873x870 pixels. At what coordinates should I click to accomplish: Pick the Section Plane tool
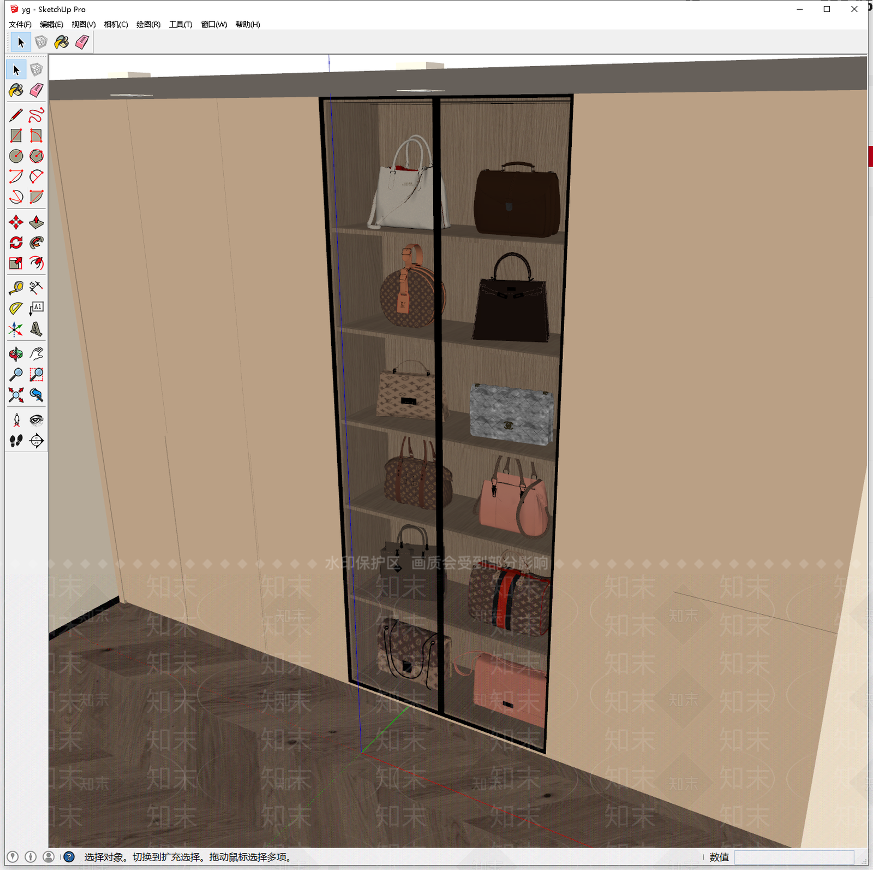(37, 441)
